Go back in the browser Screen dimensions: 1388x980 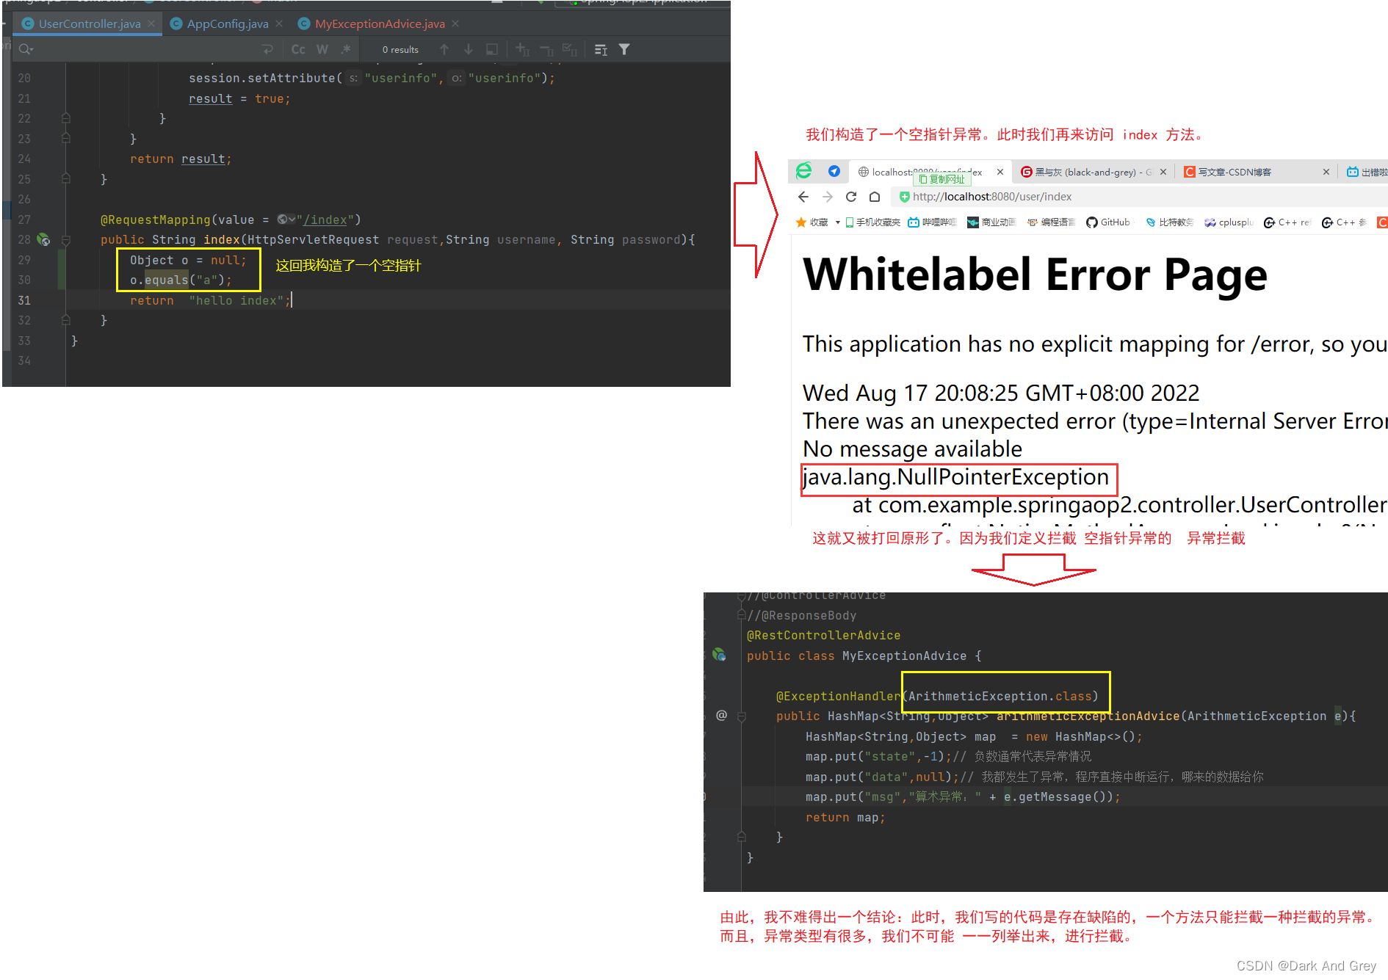click(x=803, y=197)
